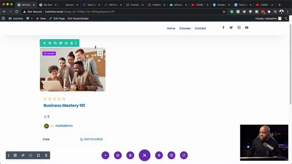Viewport: 292px width, 164px height.
Task: Open New menu in admin bar
Action: click(x=41, y=18)
